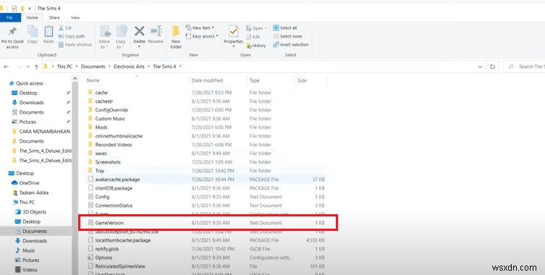Image resolution: width=545 pixels, height=275 pixels.
Task: Delete the selected file
Action: point(140,37)
